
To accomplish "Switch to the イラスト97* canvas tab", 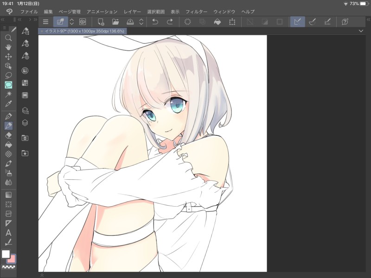I will (x=83, y=31).
